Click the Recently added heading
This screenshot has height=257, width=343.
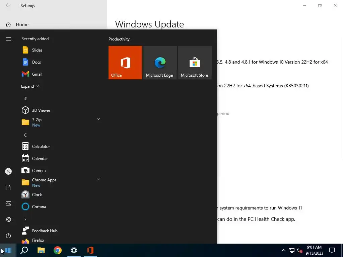point(35,39)
